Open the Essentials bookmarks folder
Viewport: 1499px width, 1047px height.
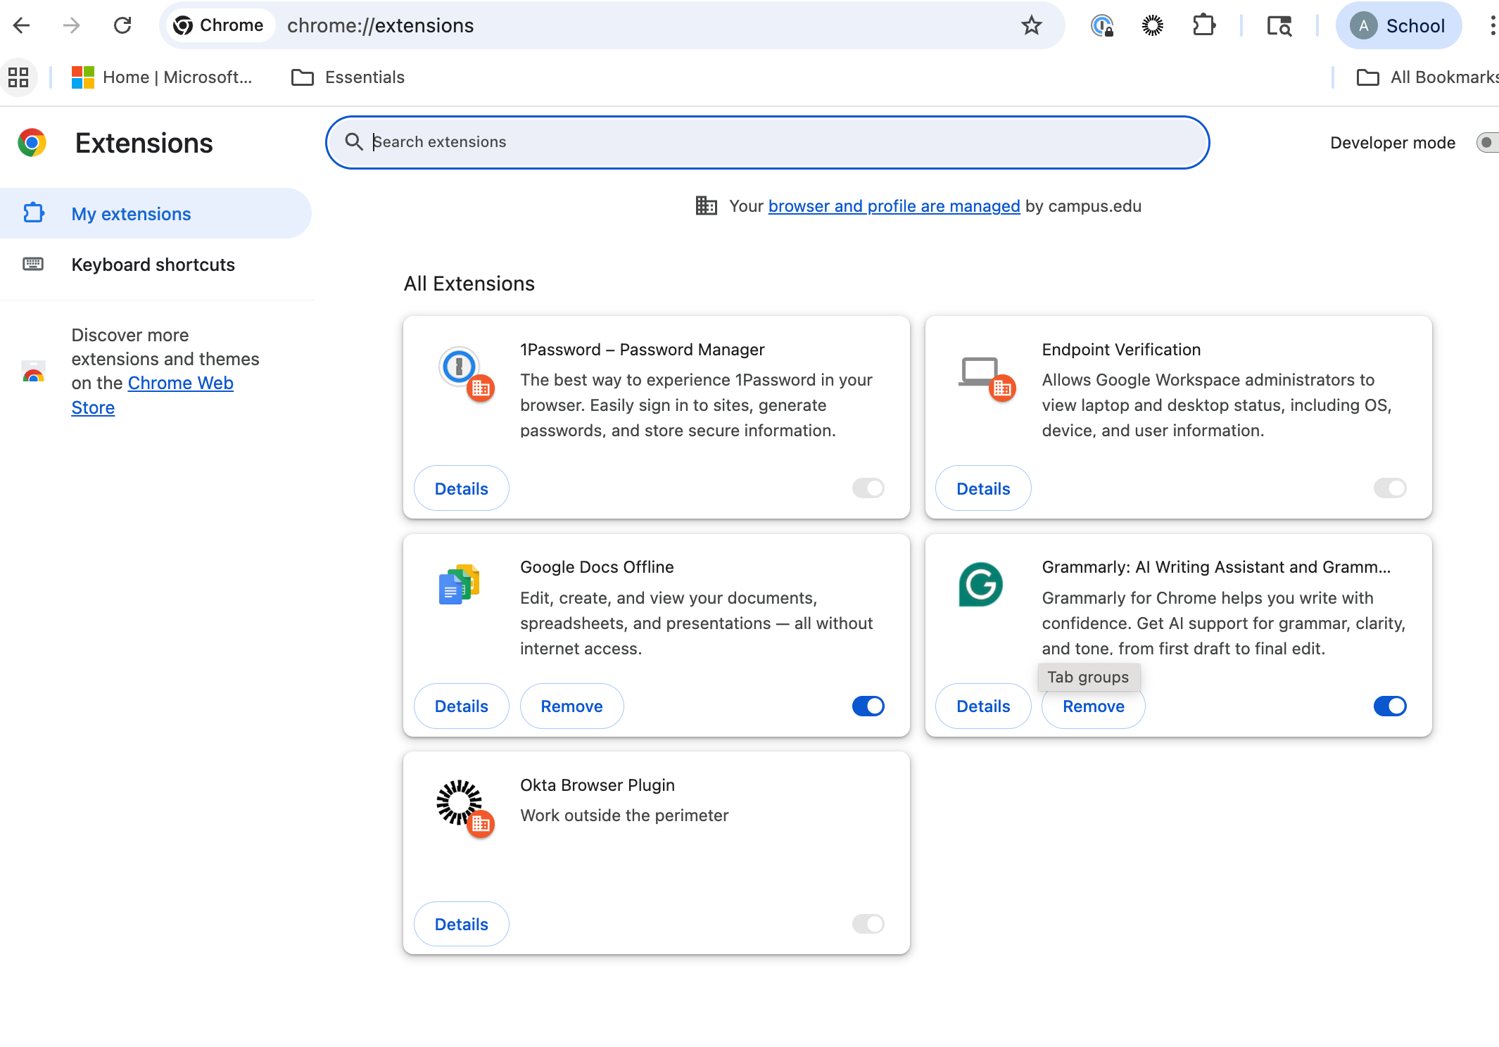(348, 77)
